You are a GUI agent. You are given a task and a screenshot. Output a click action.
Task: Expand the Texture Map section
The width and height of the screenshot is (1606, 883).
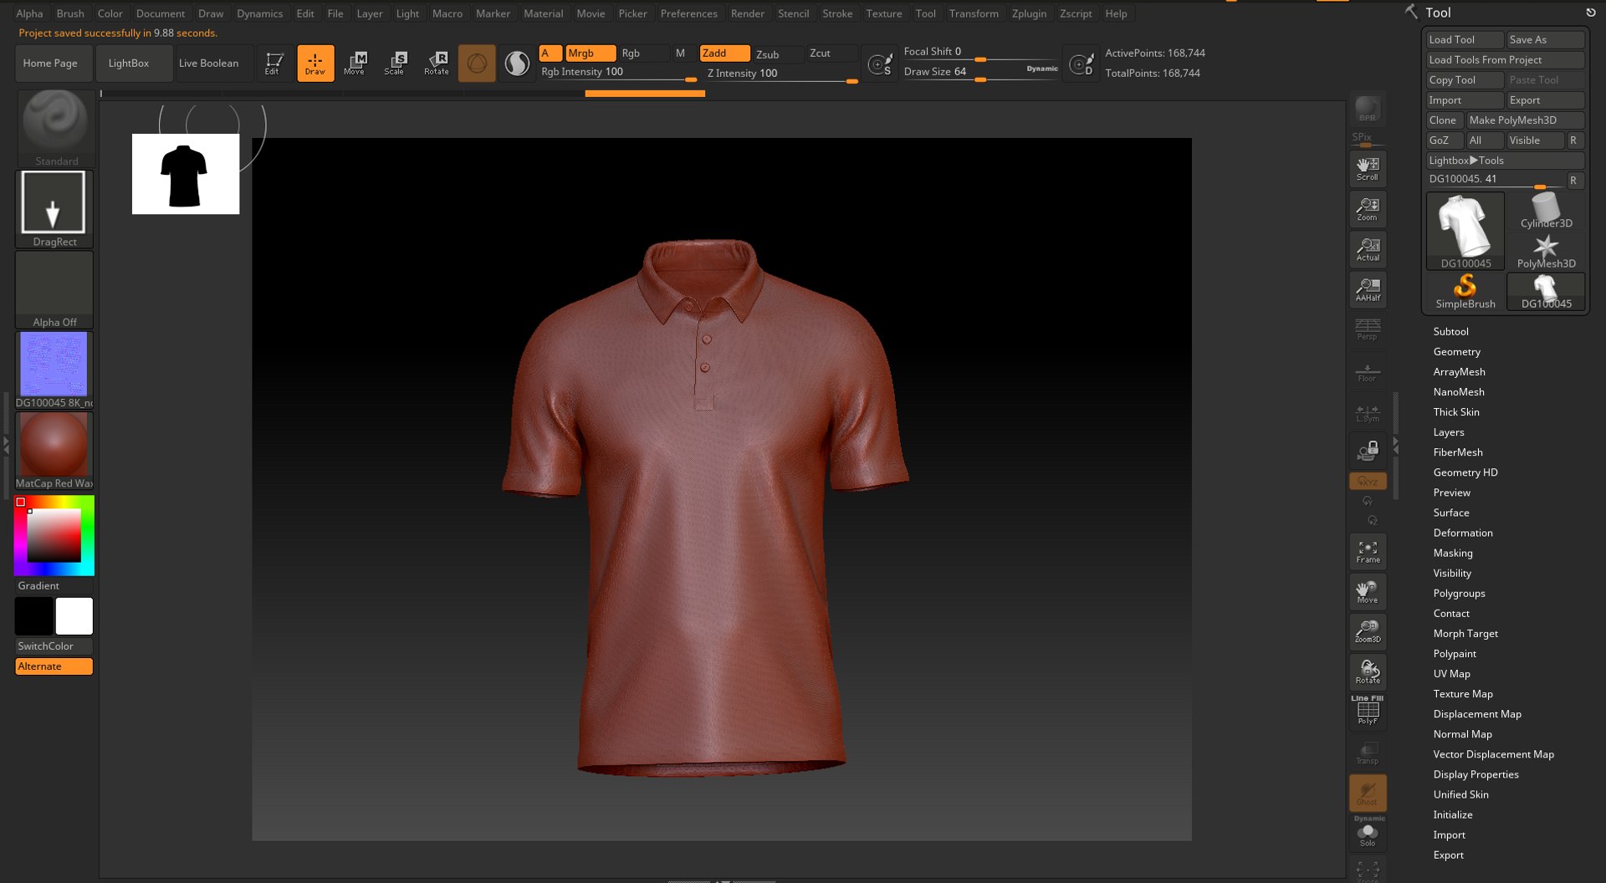[x=1462, y=694]
